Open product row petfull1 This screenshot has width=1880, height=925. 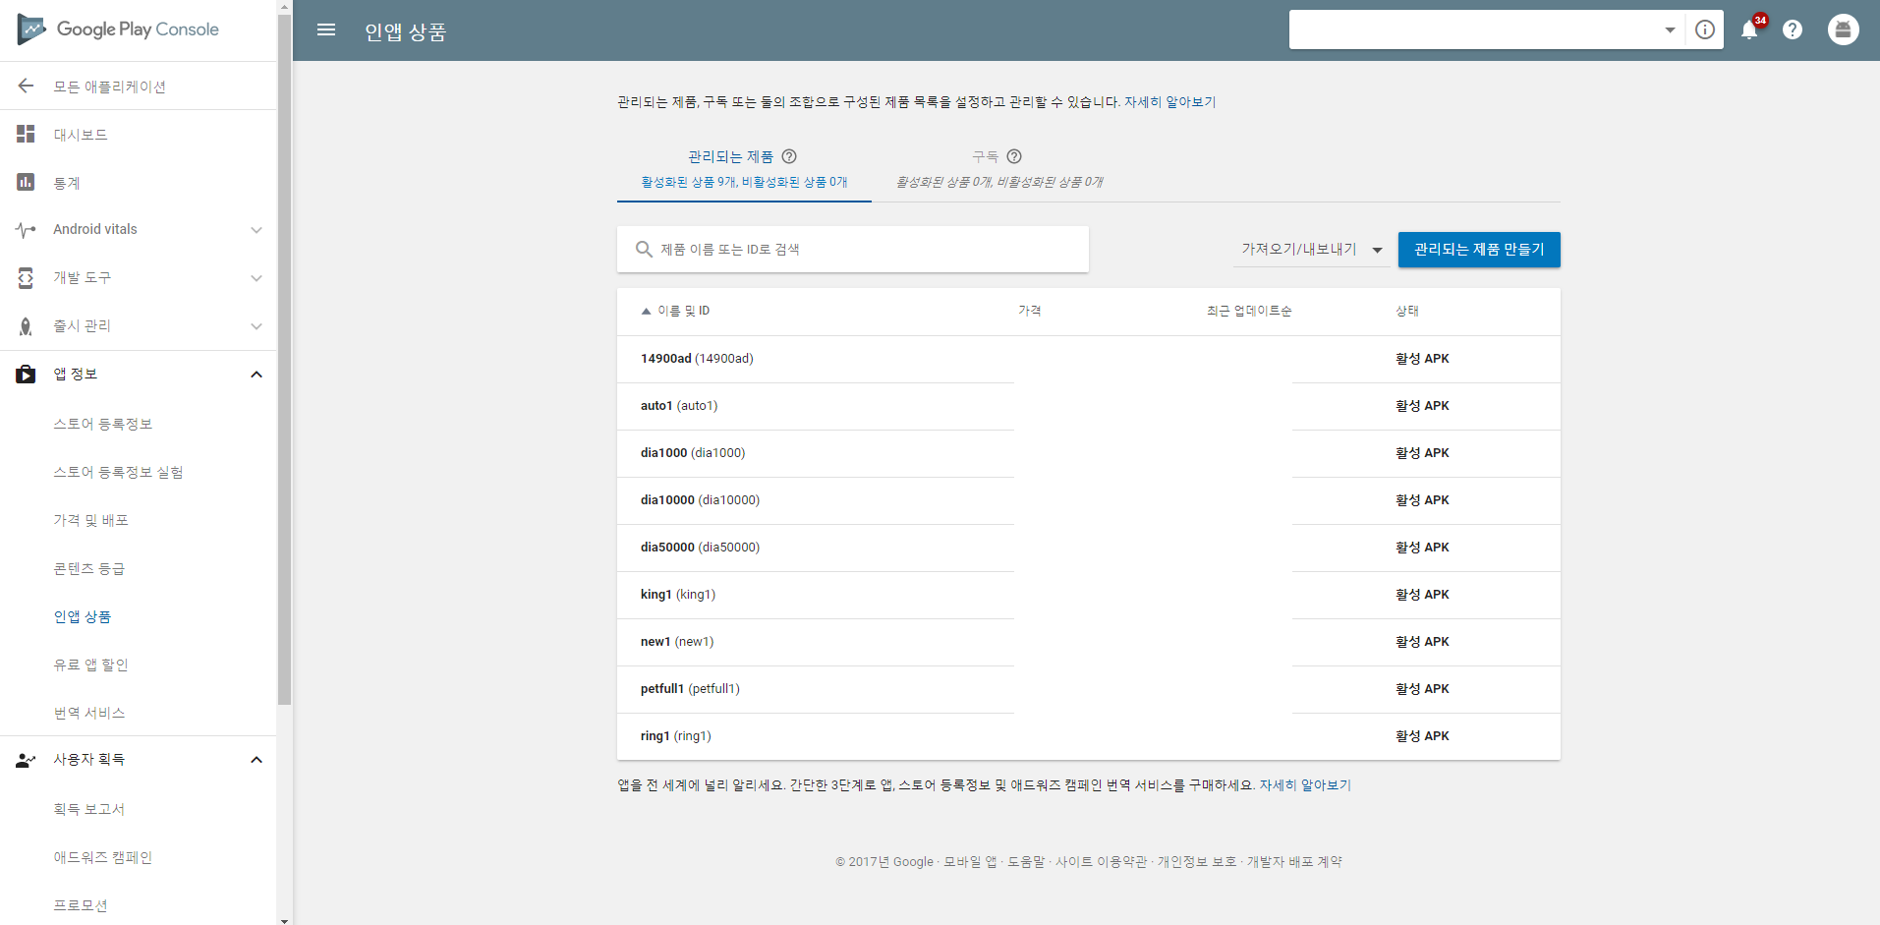(1089, 689)
